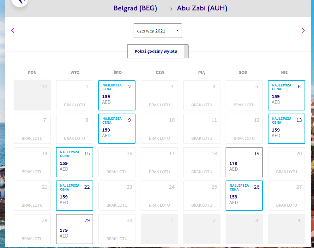Select June 22 best price date
The image size is (314, 248).
point(75,196)
